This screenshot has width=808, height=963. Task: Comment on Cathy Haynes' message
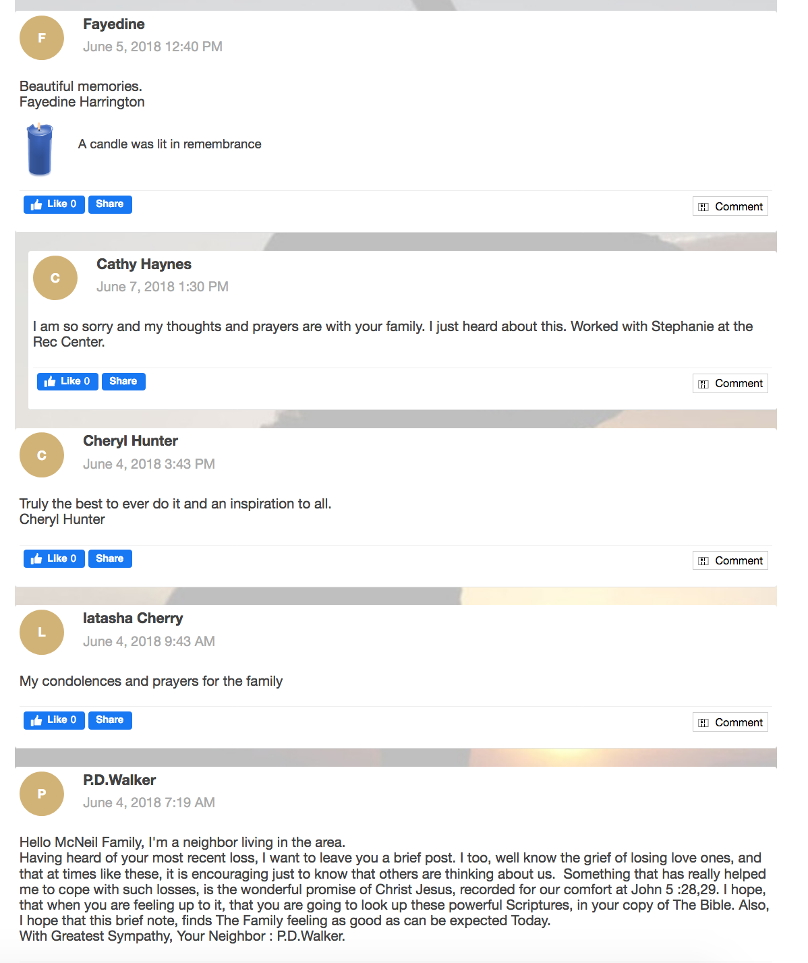pos(730,384)
